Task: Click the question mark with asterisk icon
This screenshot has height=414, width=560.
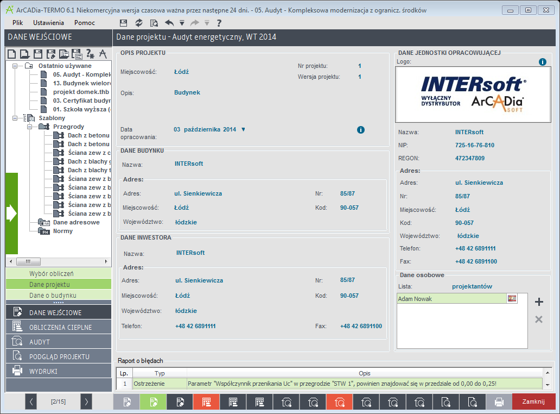Action: click(x=90, y=54)
